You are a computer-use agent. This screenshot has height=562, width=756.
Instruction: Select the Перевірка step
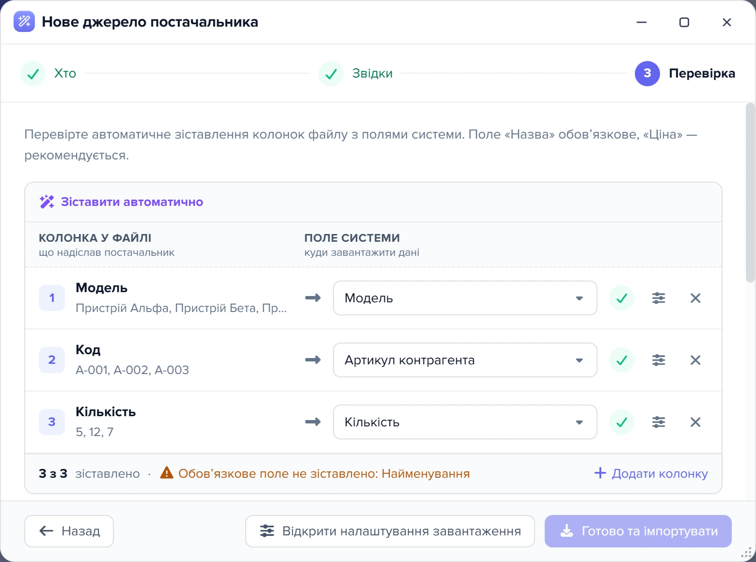pos(685,74)
